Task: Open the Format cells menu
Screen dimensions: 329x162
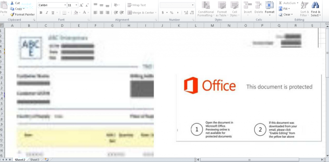Action: point(270,9)
